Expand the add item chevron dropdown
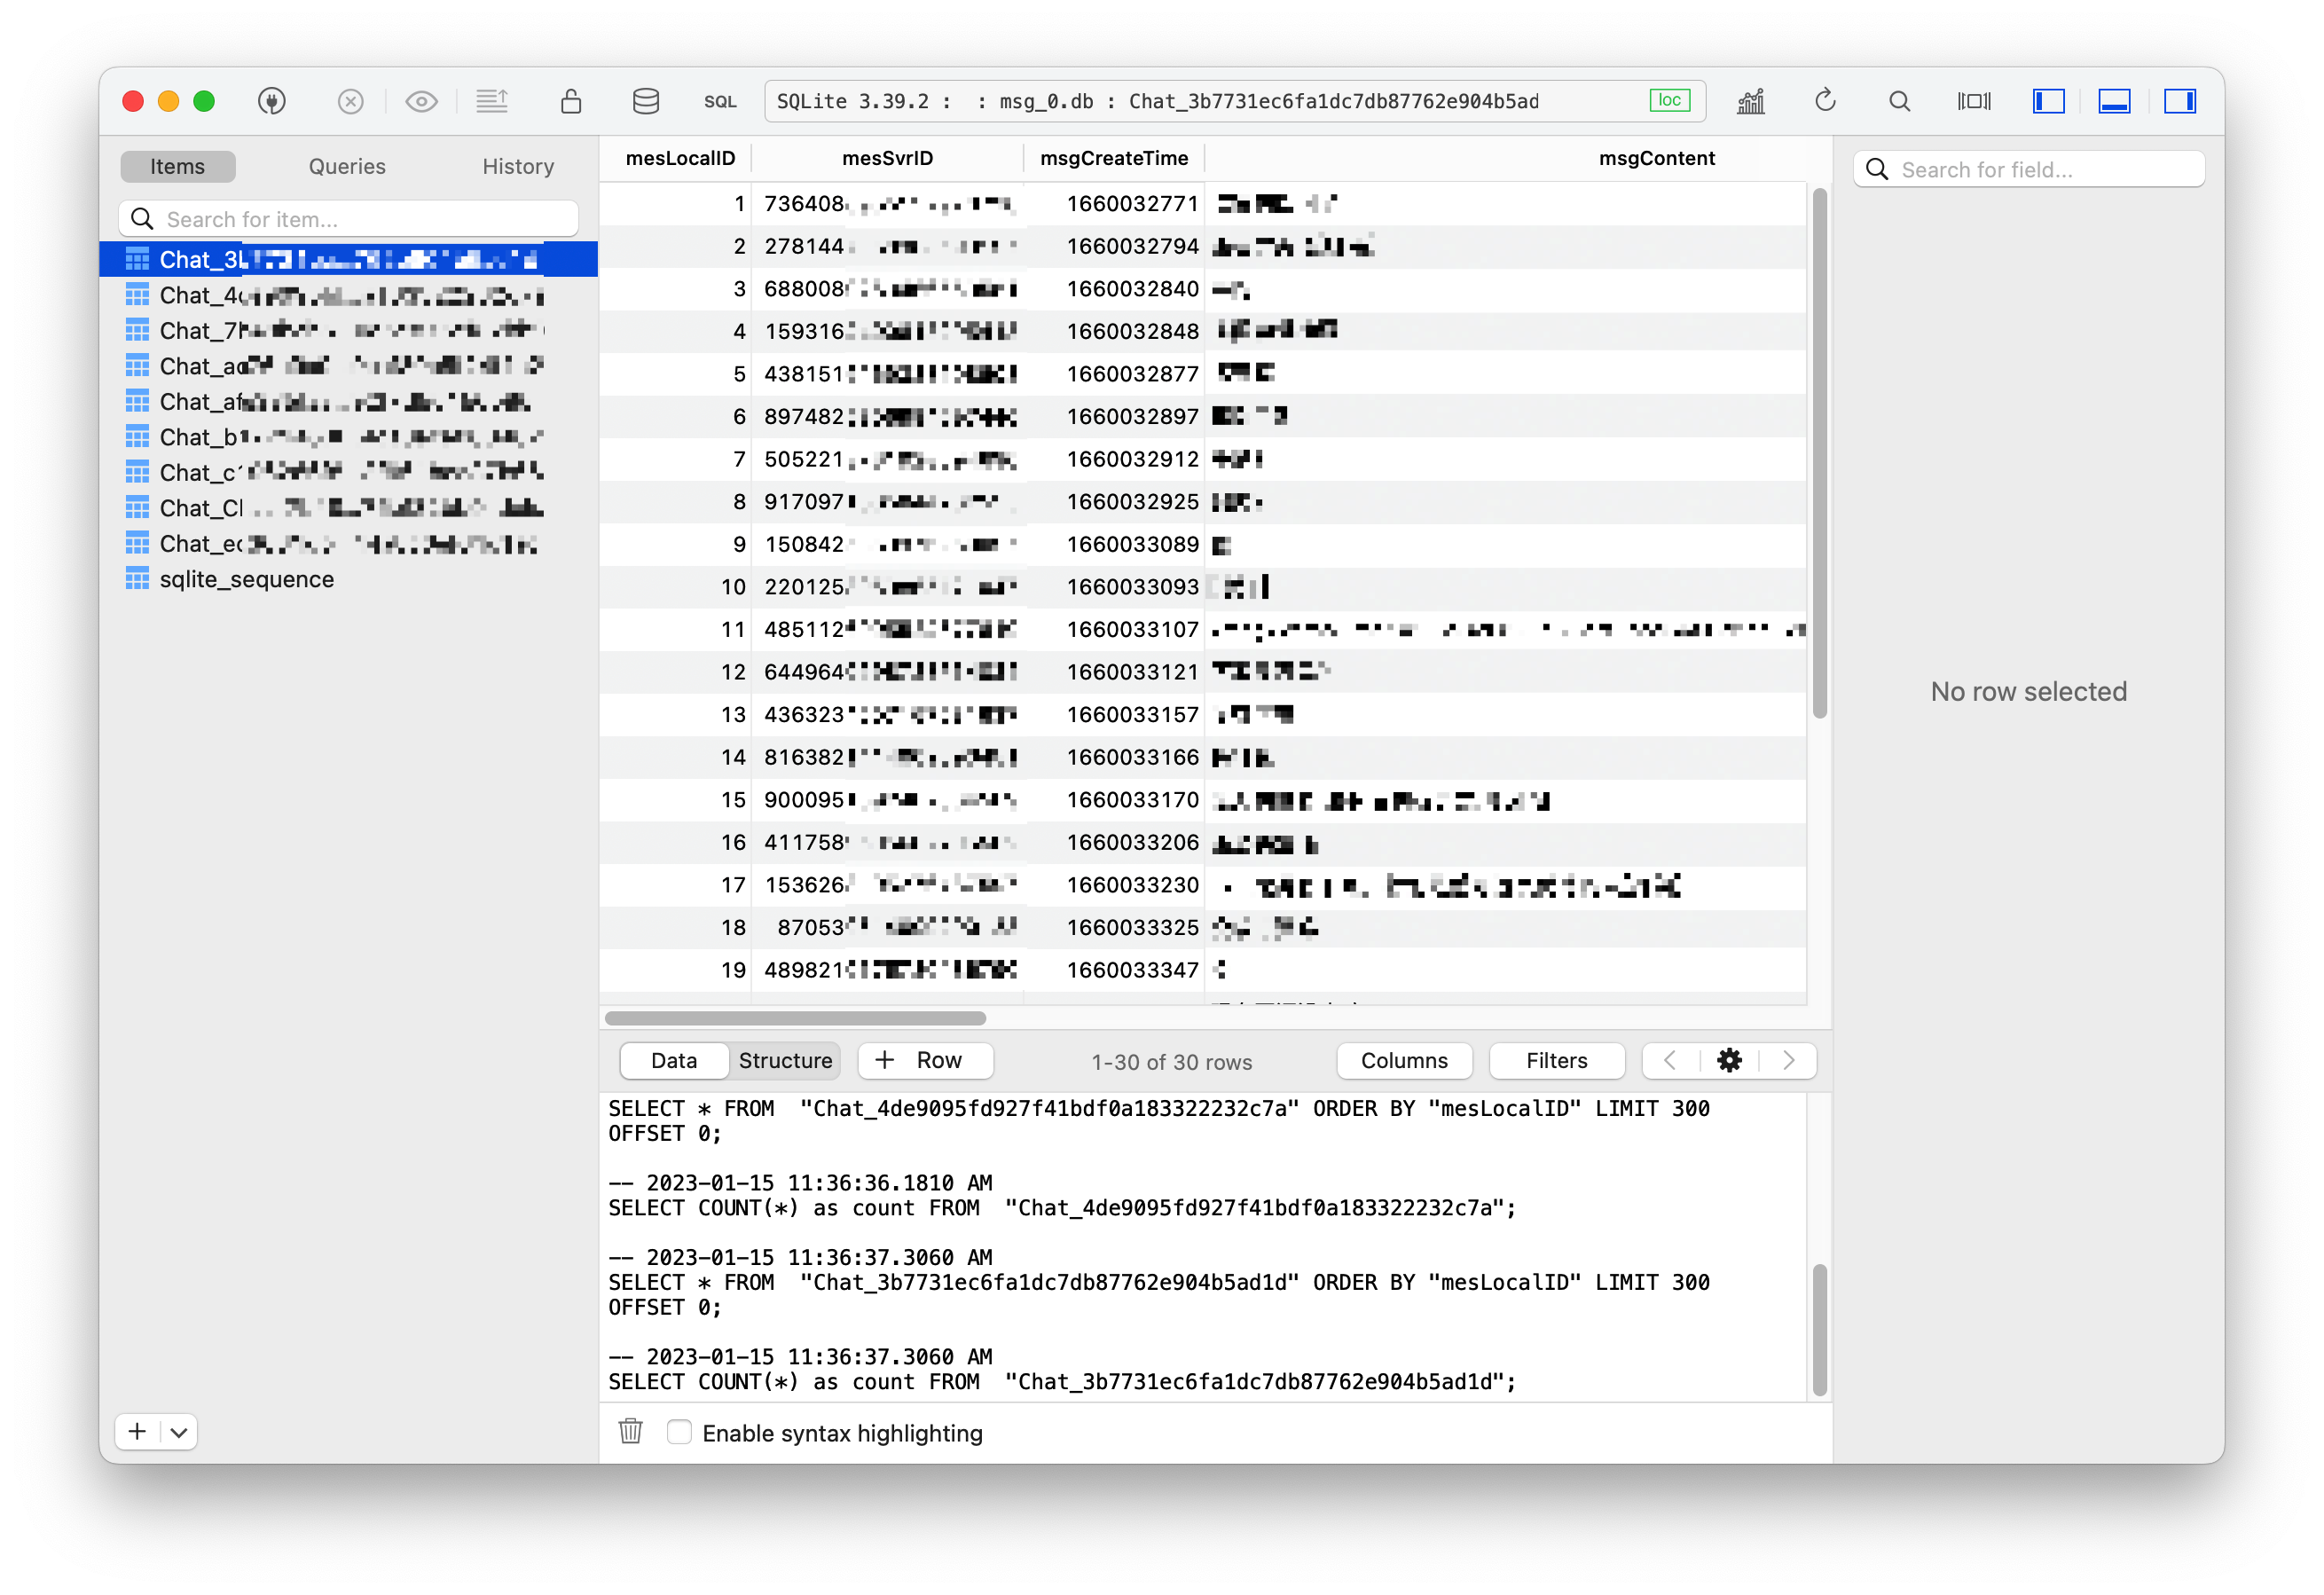This screenshot has height=1595, width=2324. point(179,1432)
